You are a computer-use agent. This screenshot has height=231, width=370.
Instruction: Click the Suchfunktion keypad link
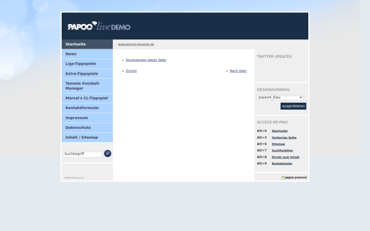coord(282,150)
